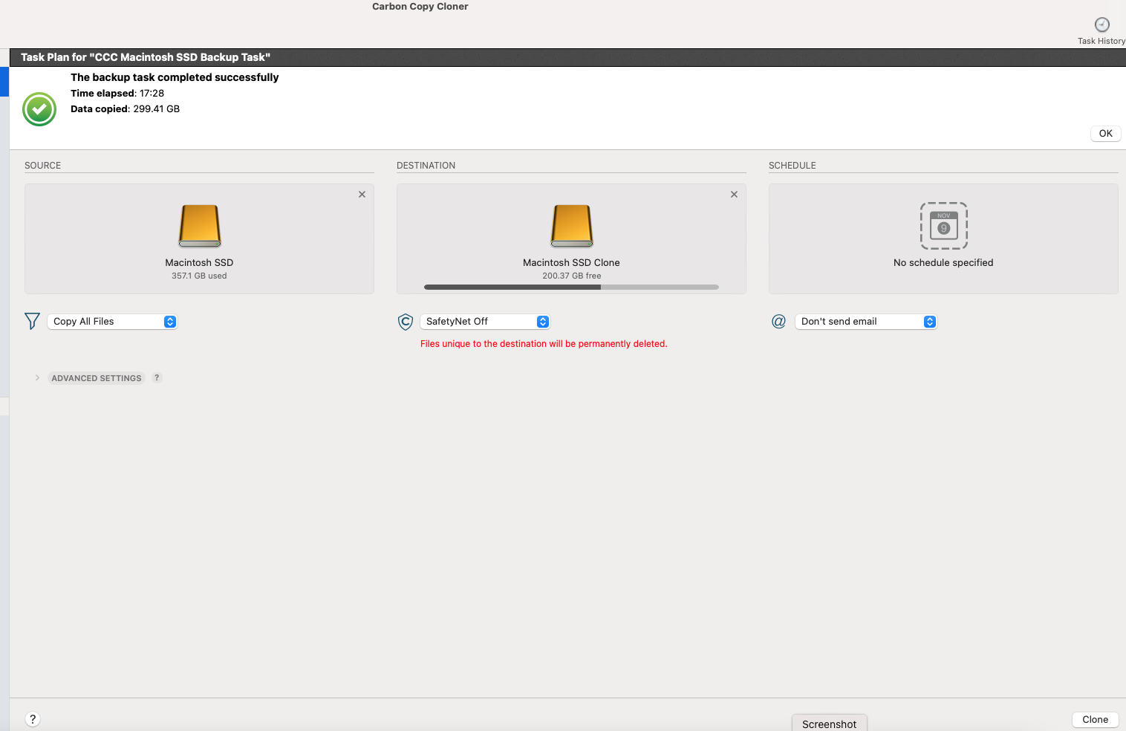Image resolution: width=1126 pixels, height=731 pixels.
Task: Click the SOURCE section heading
Action: pyautogui.click(x=43, y=166)
